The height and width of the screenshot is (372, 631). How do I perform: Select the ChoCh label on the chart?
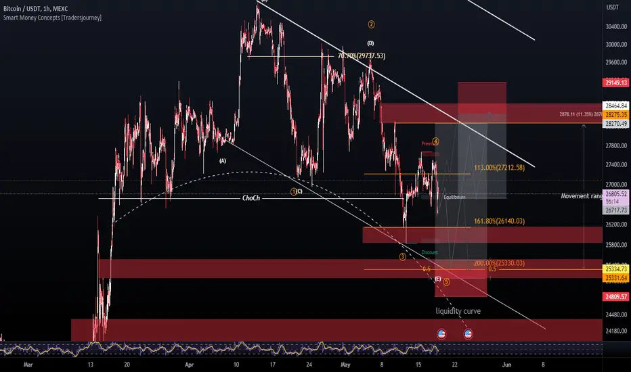pyautogui.click(x=251, y=198)
